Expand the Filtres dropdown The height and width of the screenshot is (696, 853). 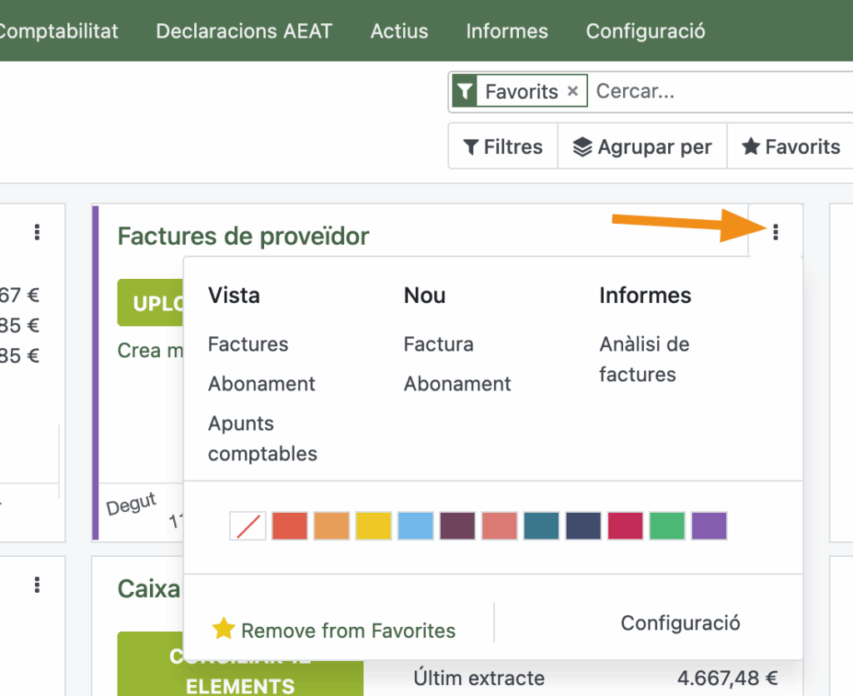pos(503,147)
